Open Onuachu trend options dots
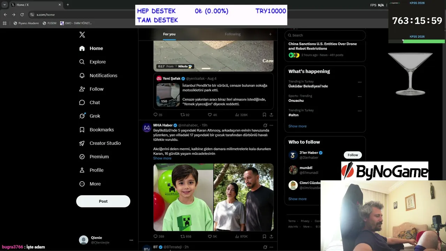446x251 pixels. click(360, 97)
